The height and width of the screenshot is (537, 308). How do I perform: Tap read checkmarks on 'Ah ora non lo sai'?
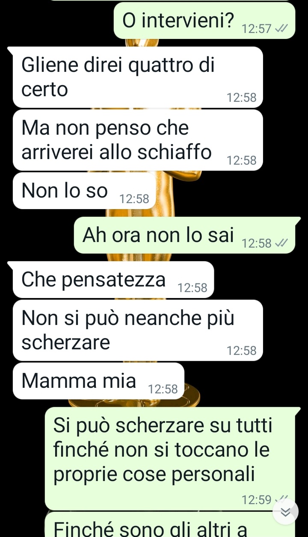coord(280,243)
